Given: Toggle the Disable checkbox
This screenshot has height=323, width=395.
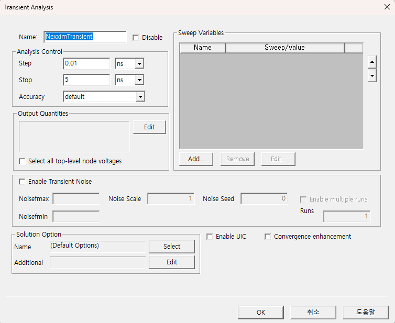Looking at the screenshot, I should point(136,38).
